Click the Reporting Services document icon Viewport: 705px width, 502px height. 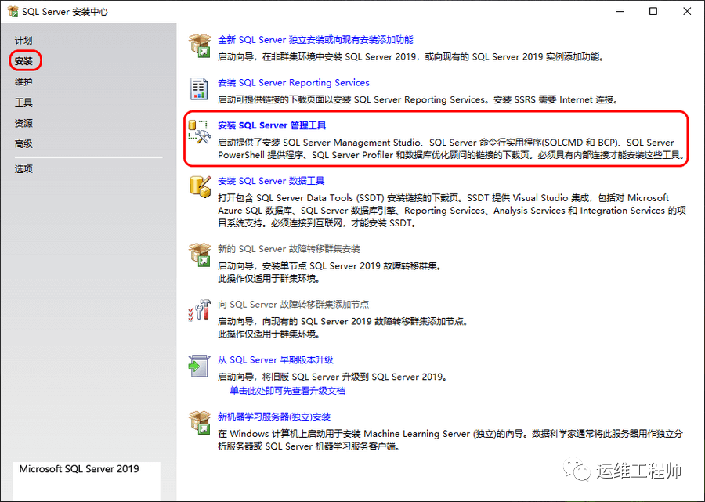[200, 88]
